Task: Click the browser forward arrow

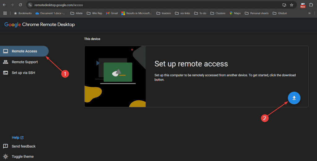Action: 12,5
